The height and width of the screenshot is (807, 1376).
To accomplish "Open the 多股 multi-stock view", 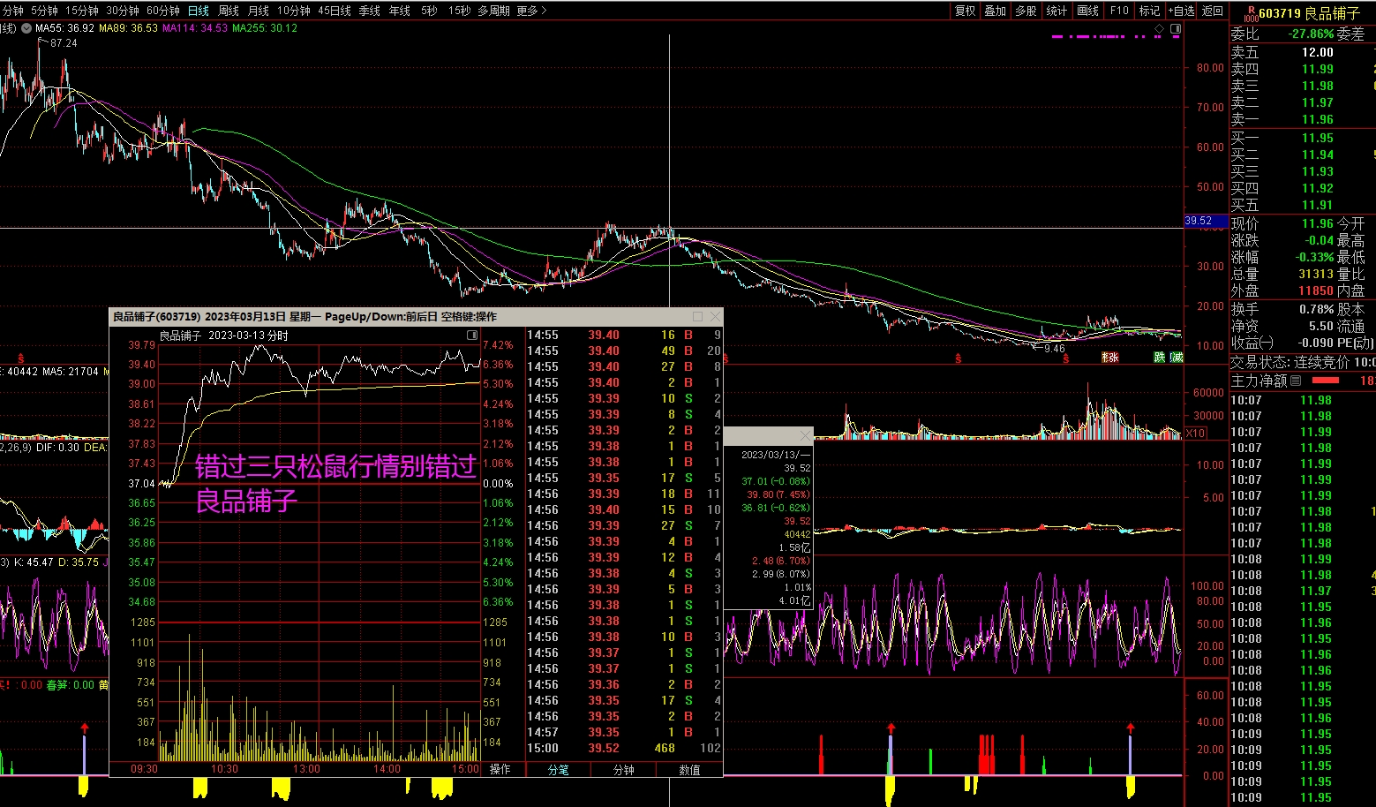I will pos(1026,11).
